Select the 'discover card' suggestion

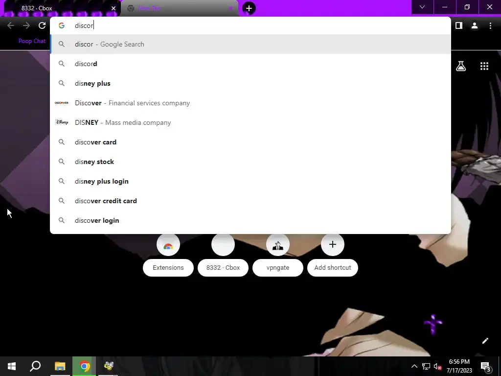[250, 142]
